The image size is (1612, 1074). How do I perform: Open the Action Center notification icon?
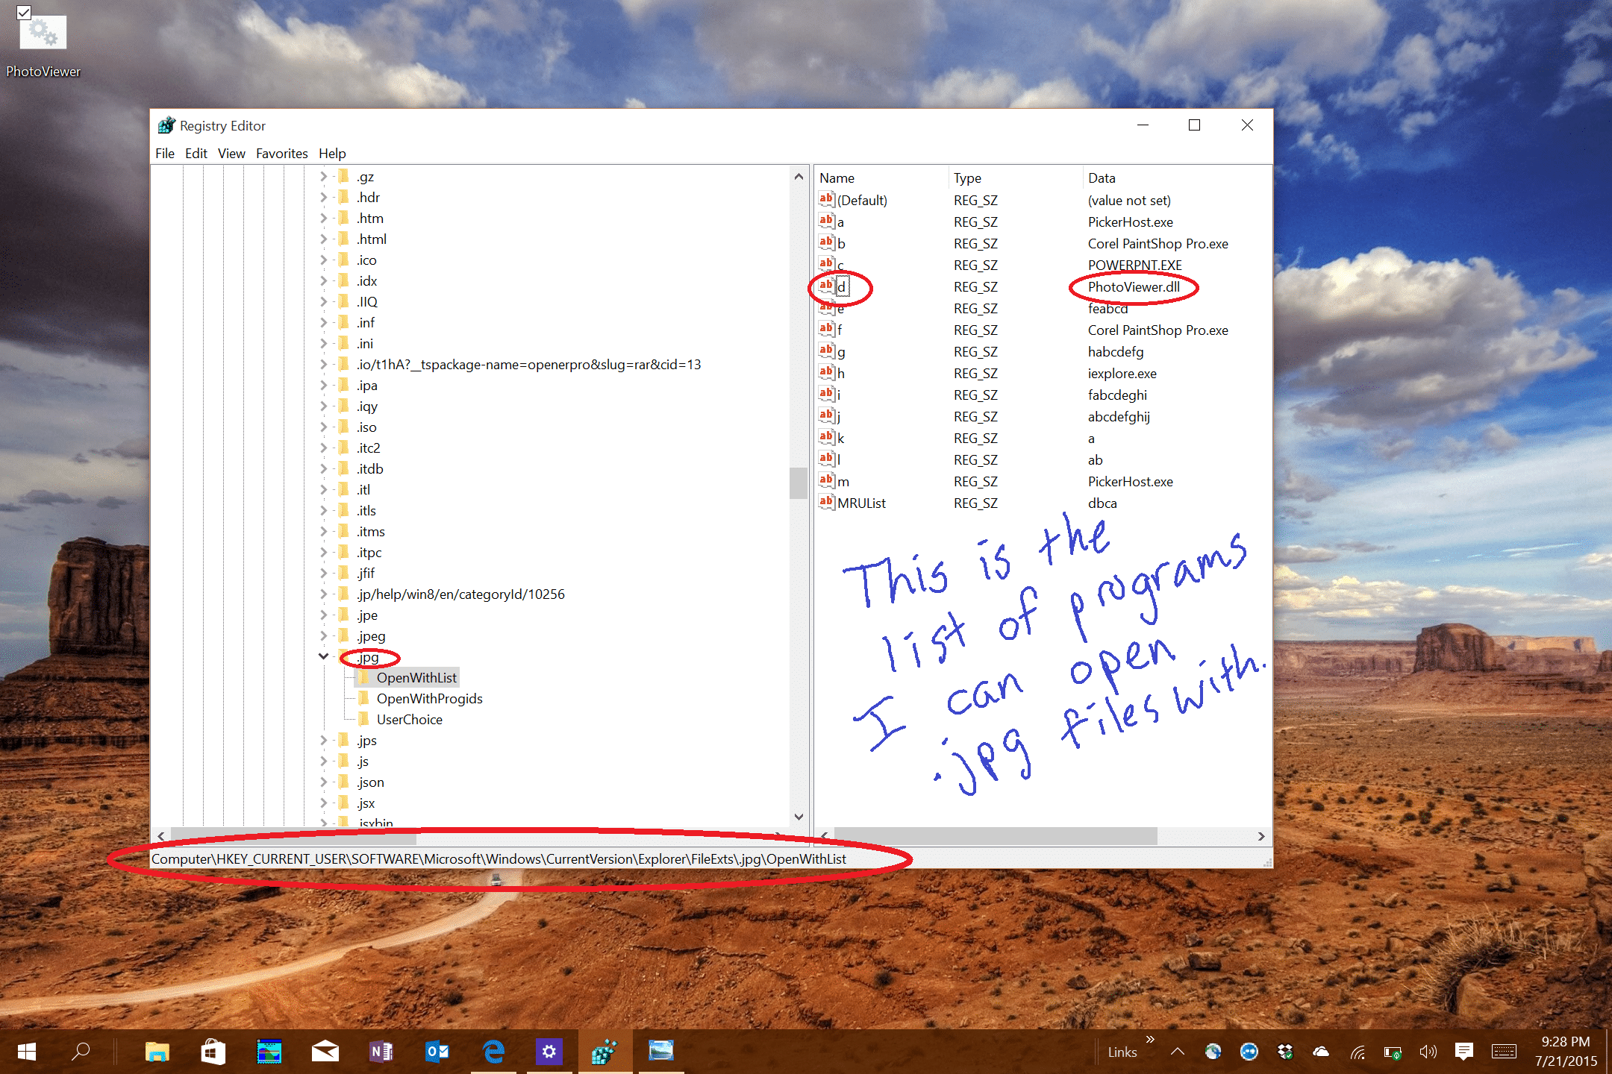1463,1052
